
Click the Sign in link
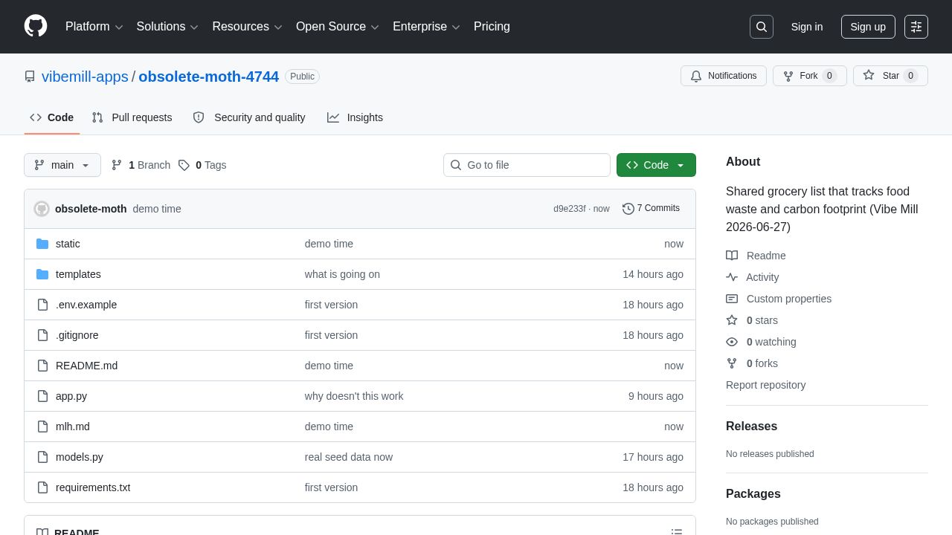(x=807, y=27)
